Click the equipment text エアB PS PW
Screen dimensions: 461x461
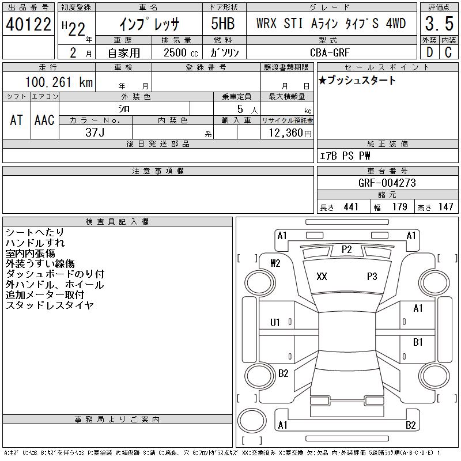pyautogui.click(x=345, y=156)
